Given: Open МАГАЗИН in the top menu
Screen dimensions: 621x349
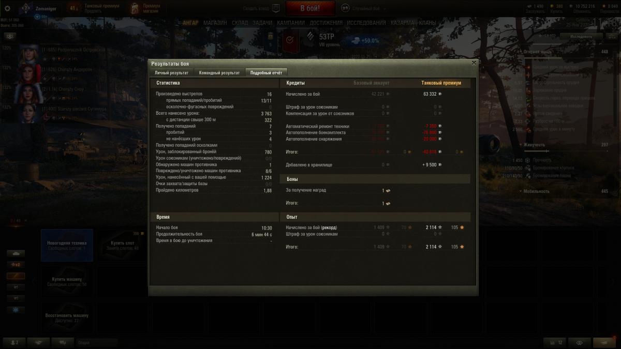Looking at the screenshot, I should [x=215, y=23].
